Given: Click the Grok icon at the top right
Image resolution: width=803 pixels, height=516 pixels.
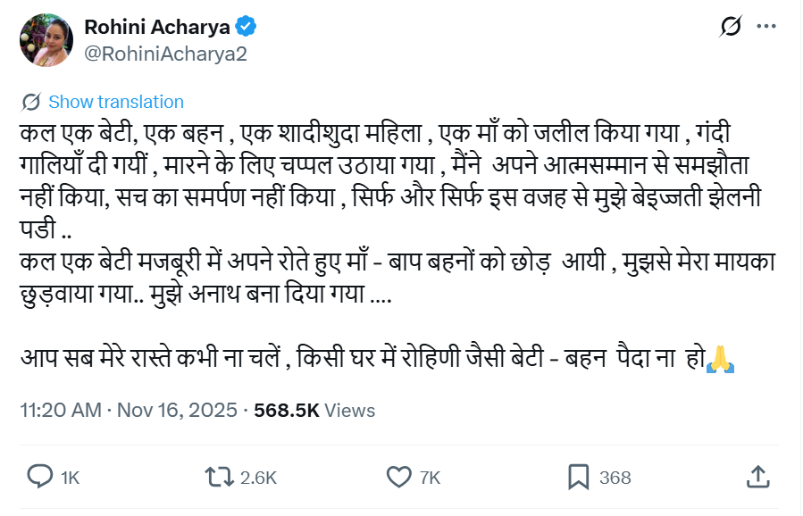Looking at the screenshot, I should tap(731, 27).
